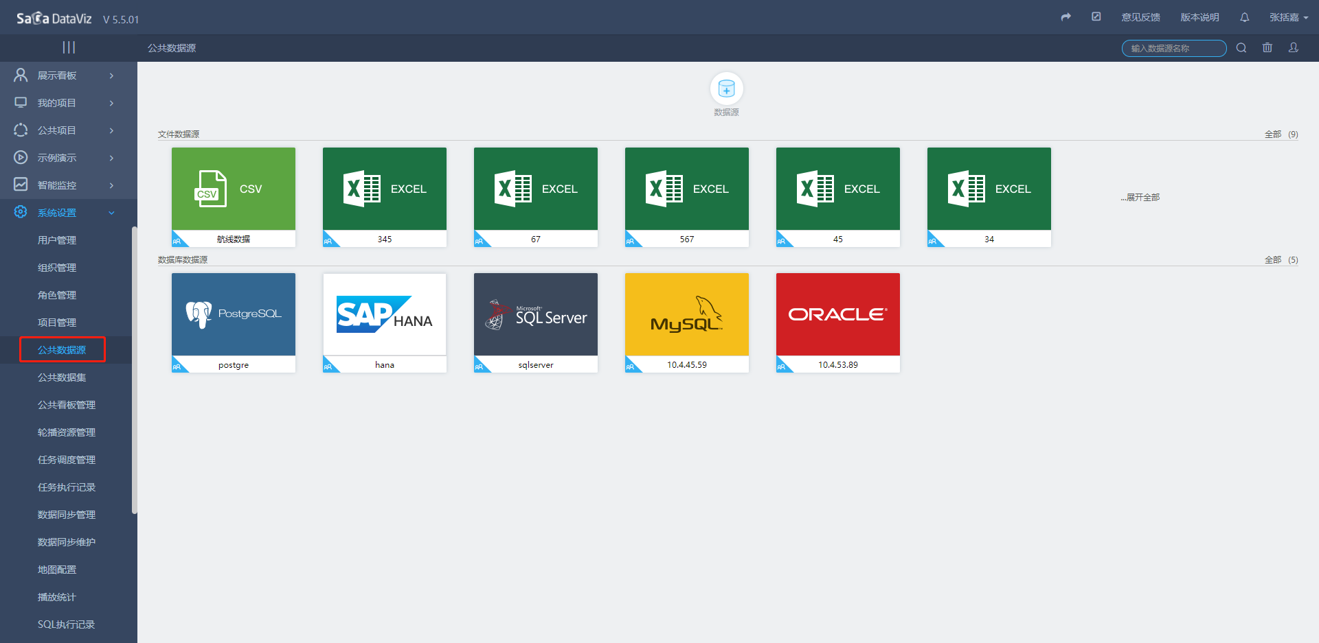Open the EXCEL card named 67
Viewport: 1319px width, 643px height.
(x=536, y=197)
